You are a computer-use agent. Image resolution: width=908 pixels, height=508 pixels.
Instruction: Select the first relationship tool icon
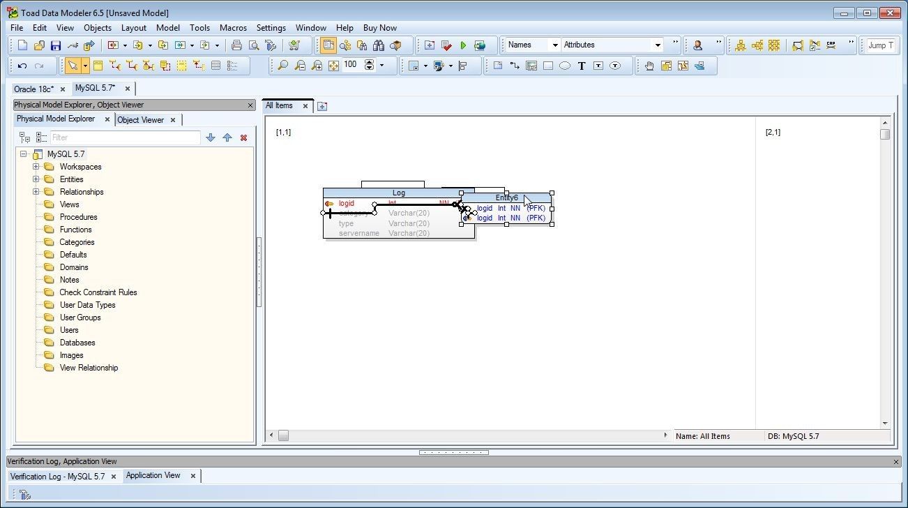click(114, 66)
